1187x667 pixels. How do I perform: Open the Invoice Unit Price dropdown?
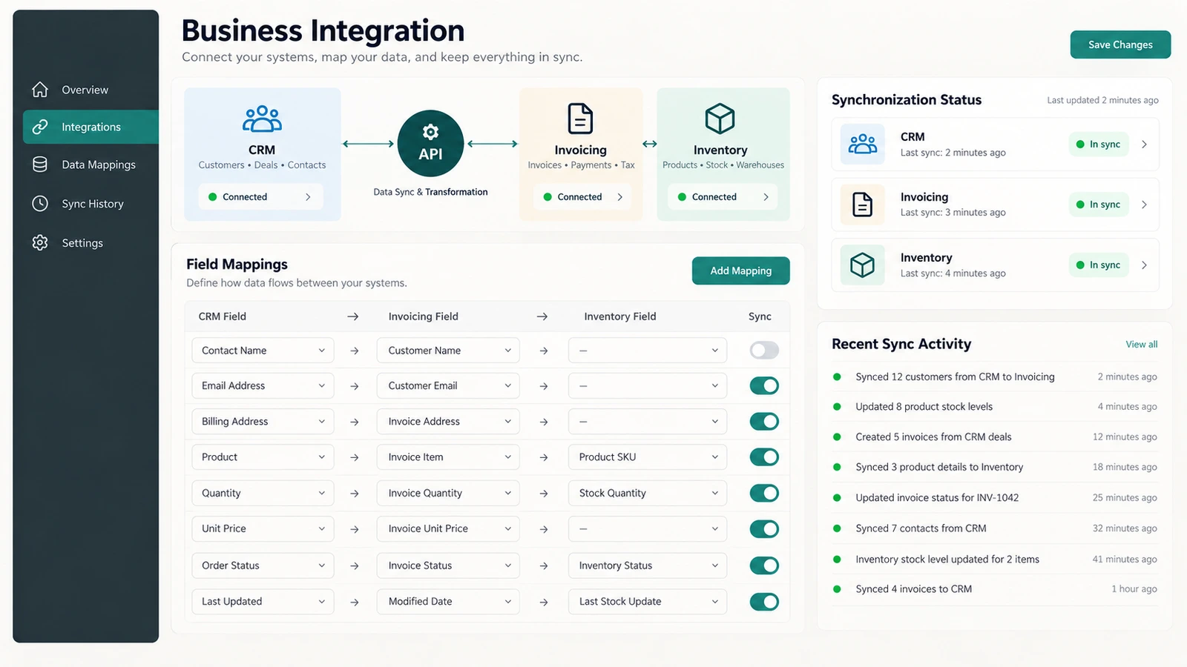[448, 528]
